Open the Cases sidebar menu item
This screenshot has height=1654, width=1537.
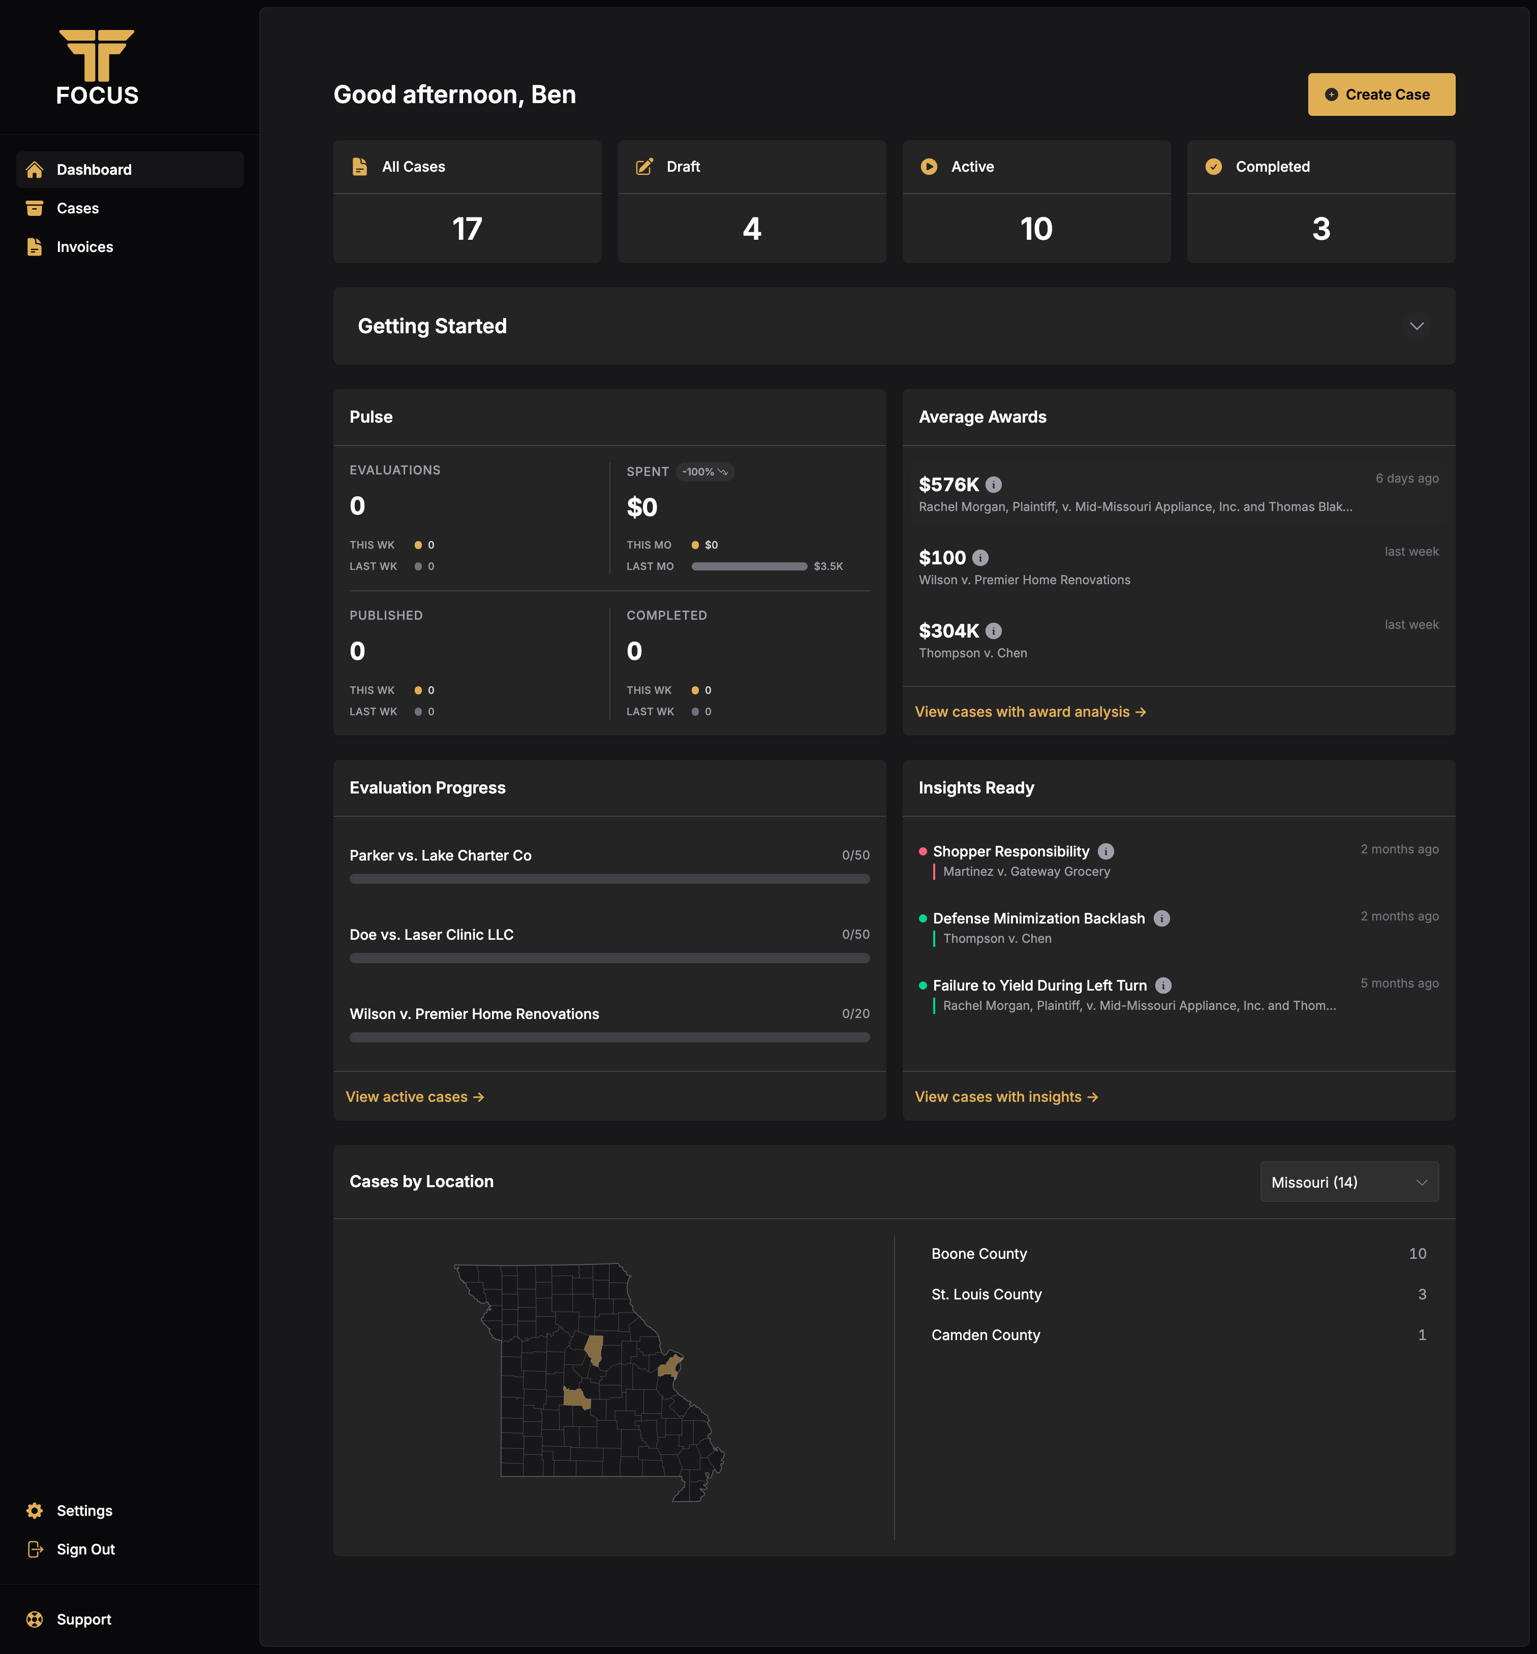[x=77, y=209]
